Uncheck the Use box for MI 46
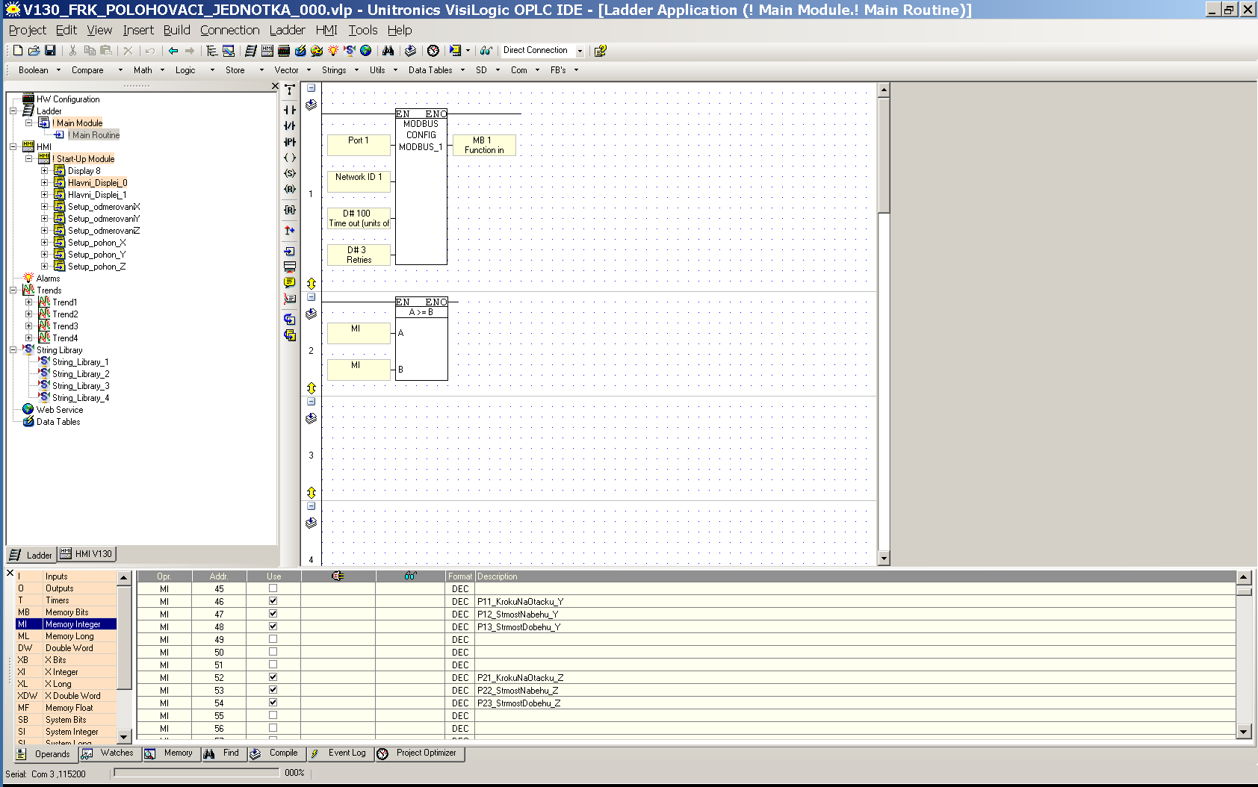This screenshot has width=1258, height=787. click(273, 601)
